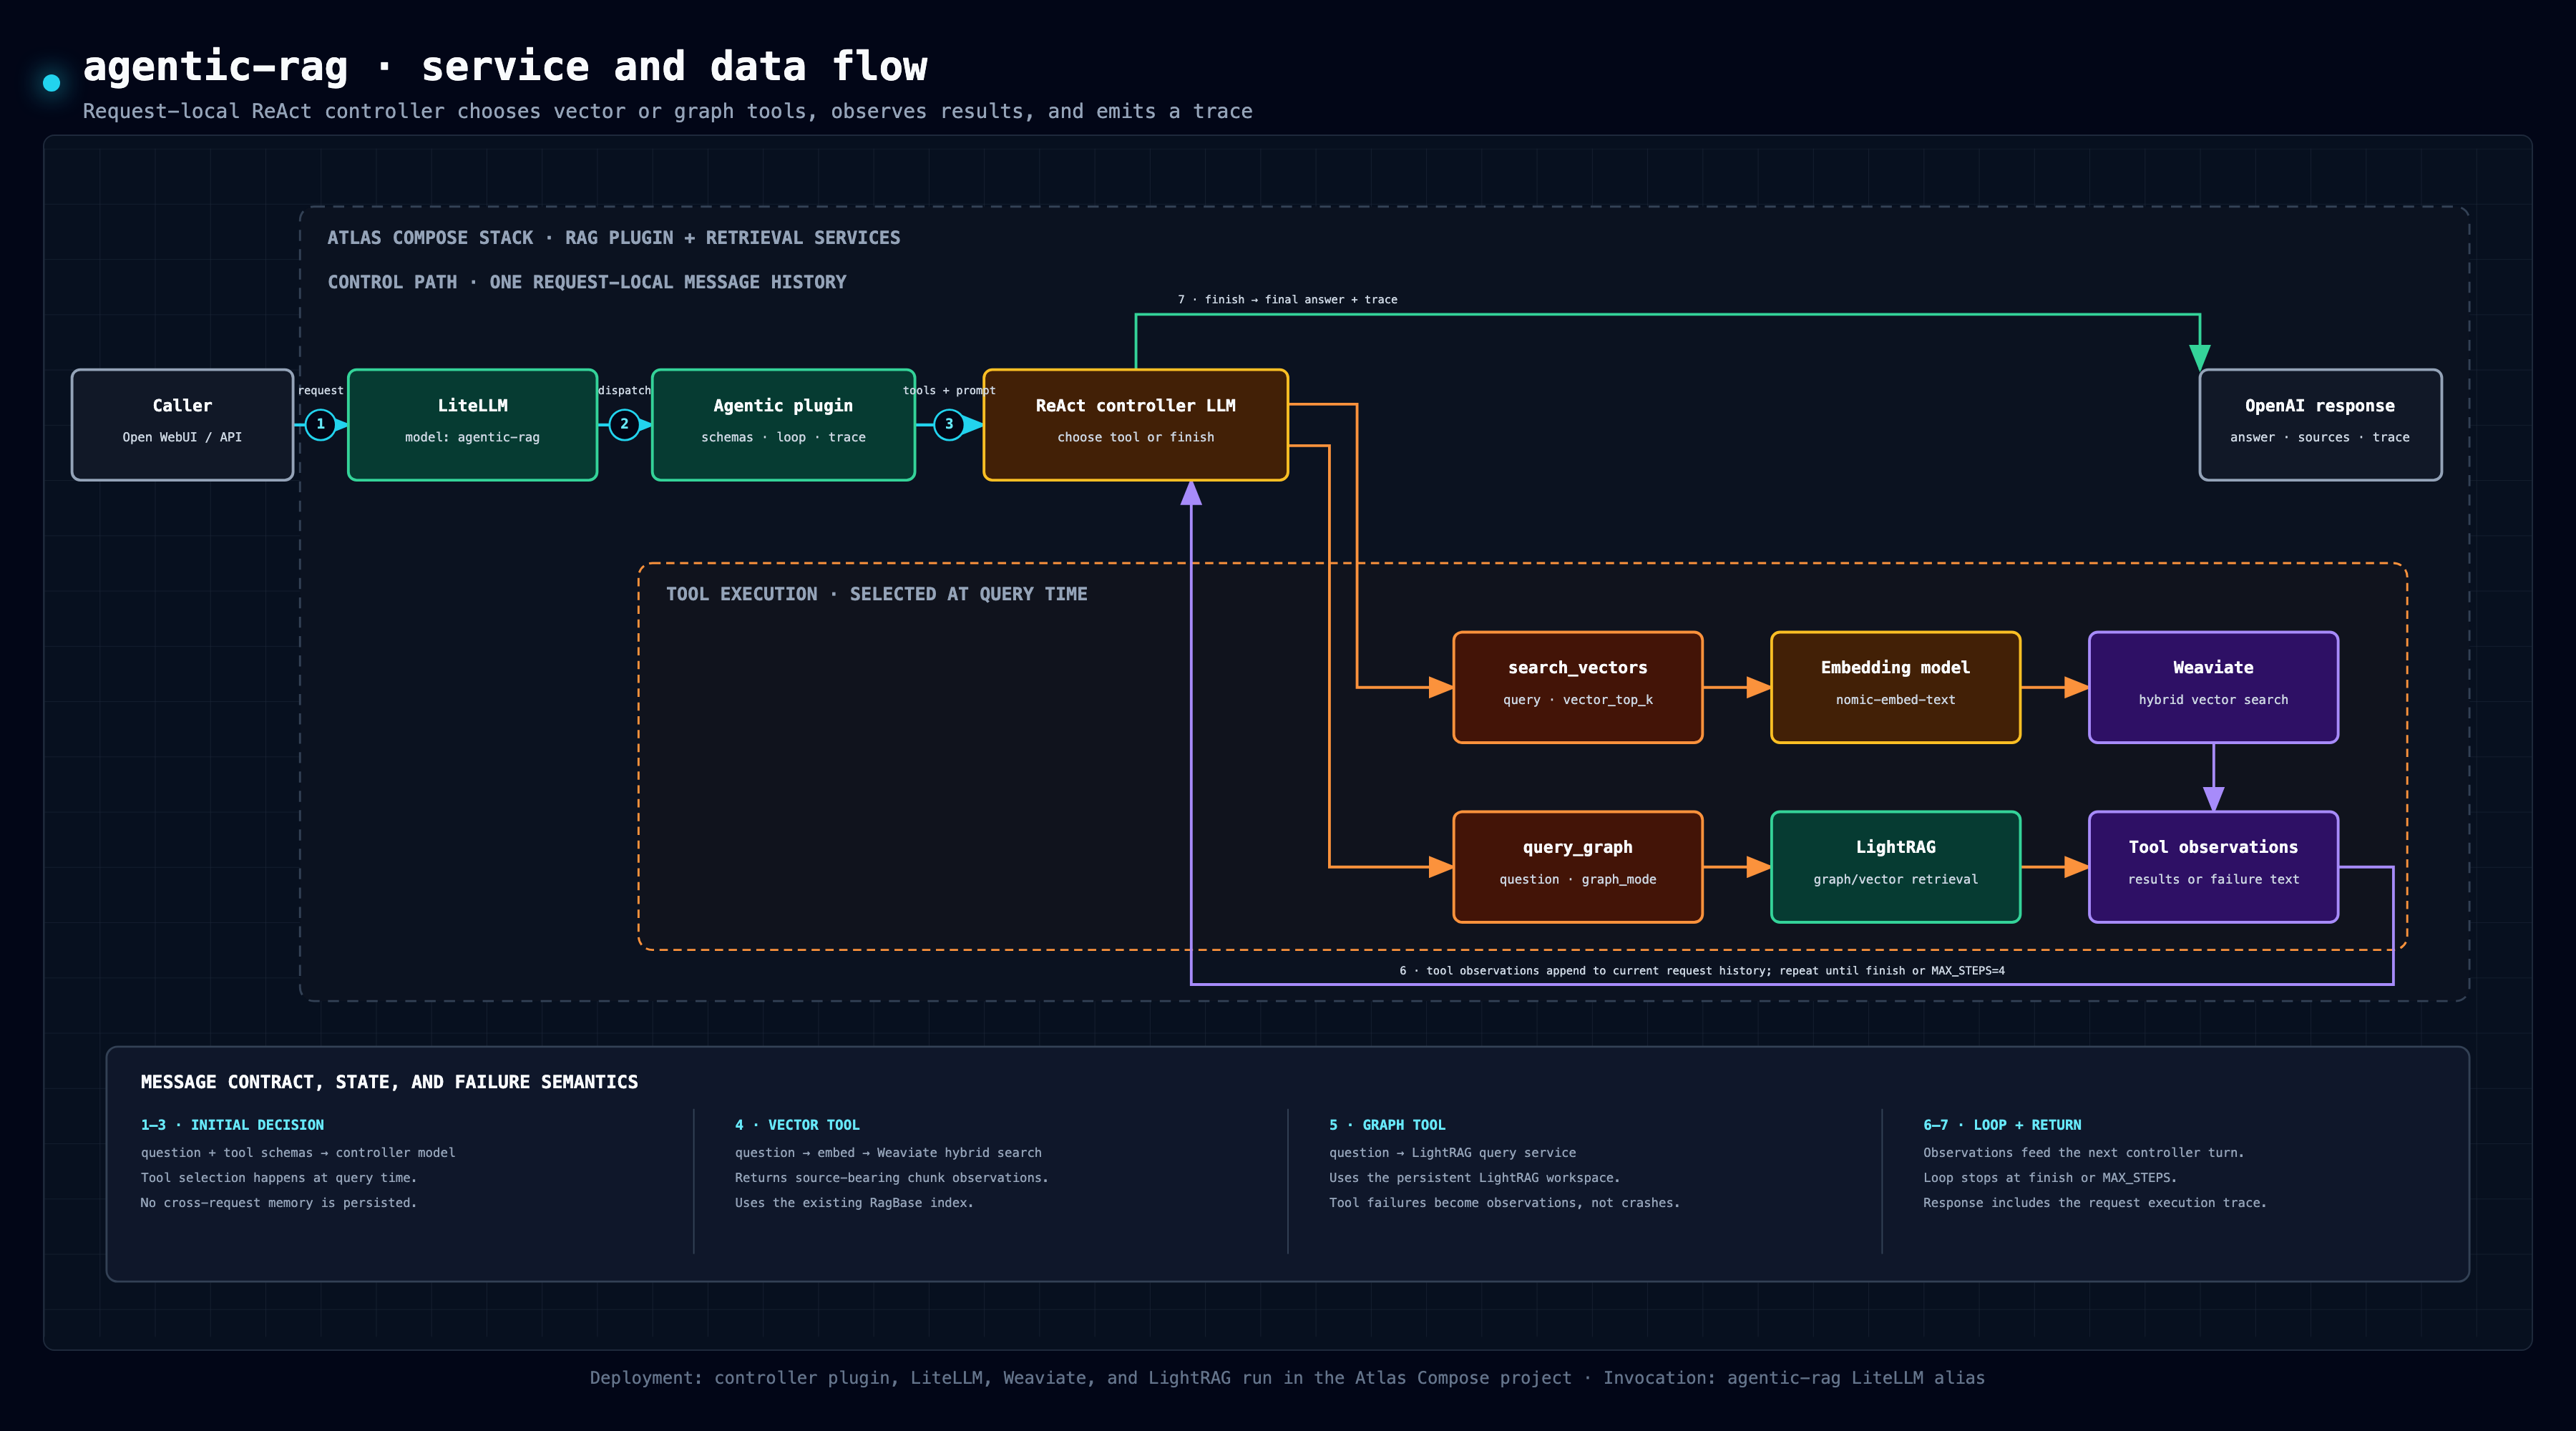Click 'Uses the existing RagBase index.' line
This screenshot has height=1431, width=2576.
[x=854, y=1203]
